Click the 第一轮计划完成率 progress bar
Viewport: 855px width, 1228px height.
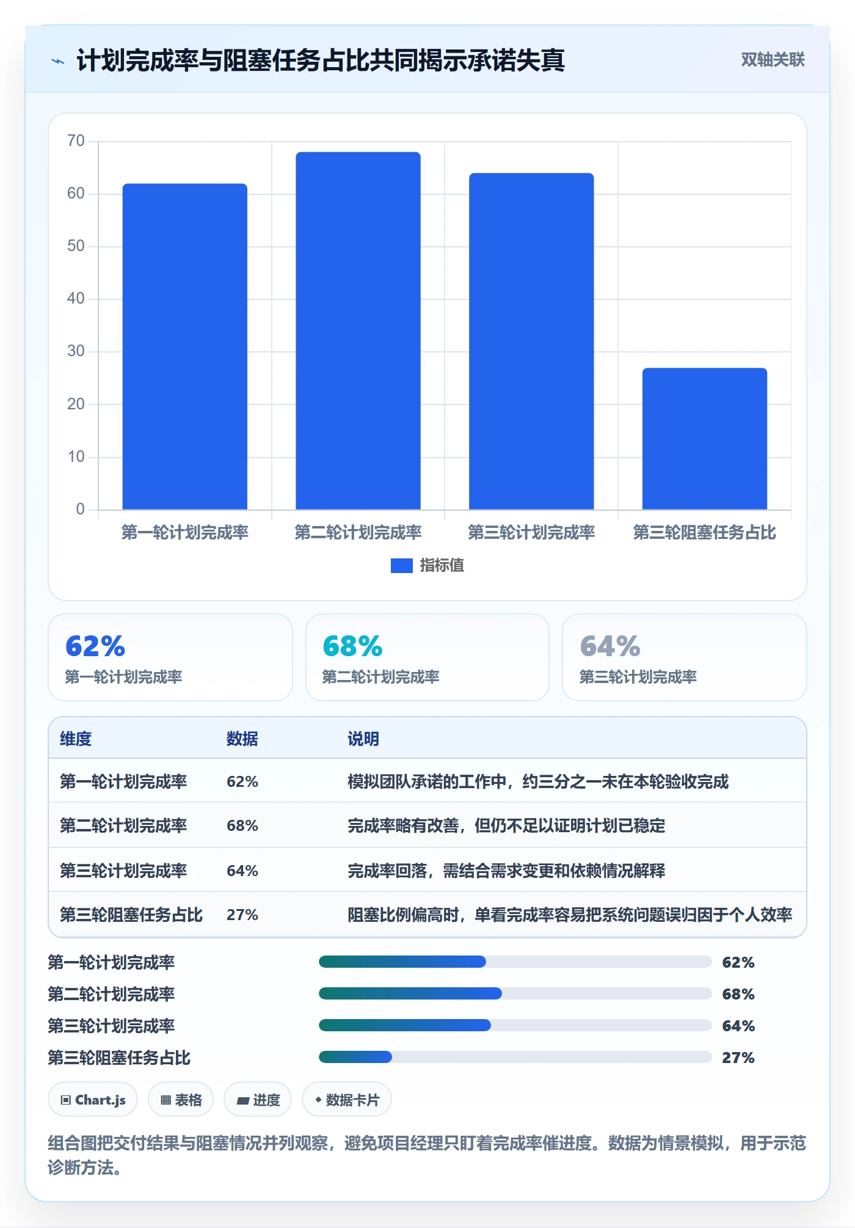515,962
